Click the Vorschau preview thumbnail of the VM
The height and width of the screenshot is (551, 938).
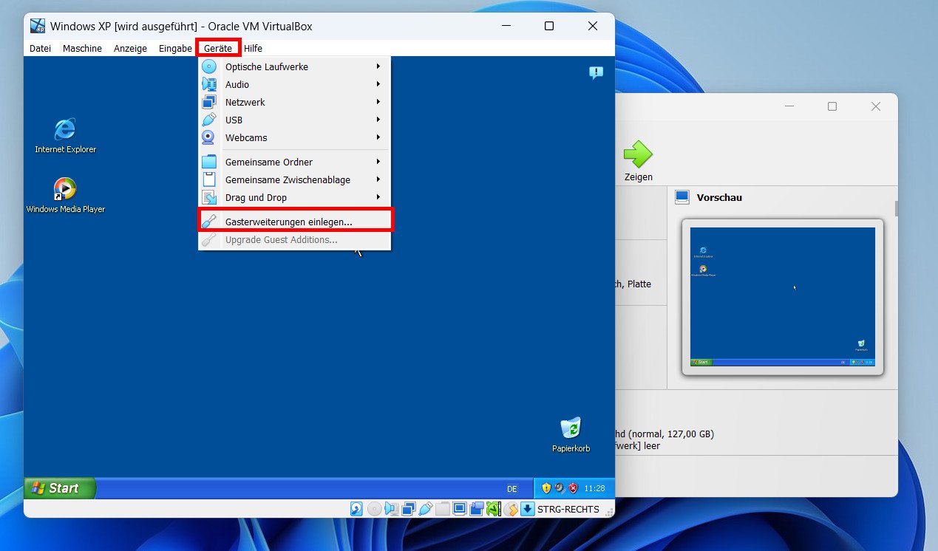(x=783, y=298)
